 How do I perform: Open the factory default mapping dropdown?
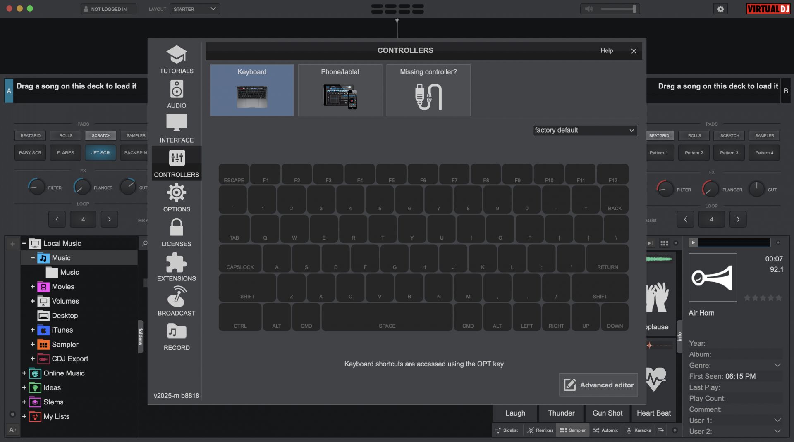pos(585,130)
